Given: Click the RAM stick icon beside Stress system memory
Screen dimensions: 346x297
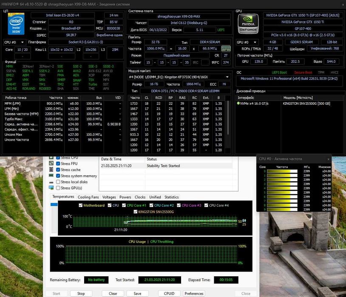Looking at the screenshot, I should pyautogui.click(x=51, y=175).
